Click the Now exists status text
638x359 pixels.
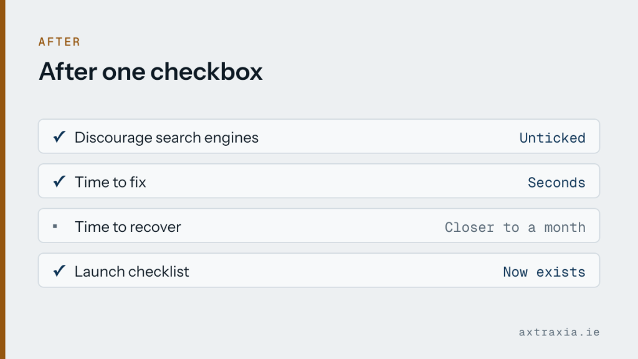click(544, 272)
